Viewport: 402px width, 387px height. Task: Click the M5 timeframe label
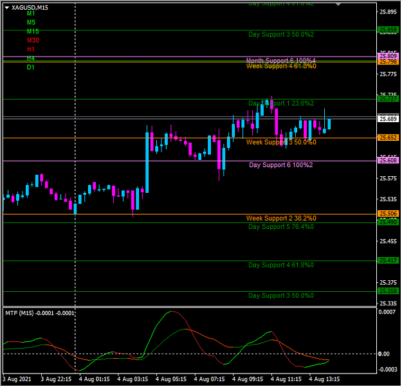coord(31,22)
